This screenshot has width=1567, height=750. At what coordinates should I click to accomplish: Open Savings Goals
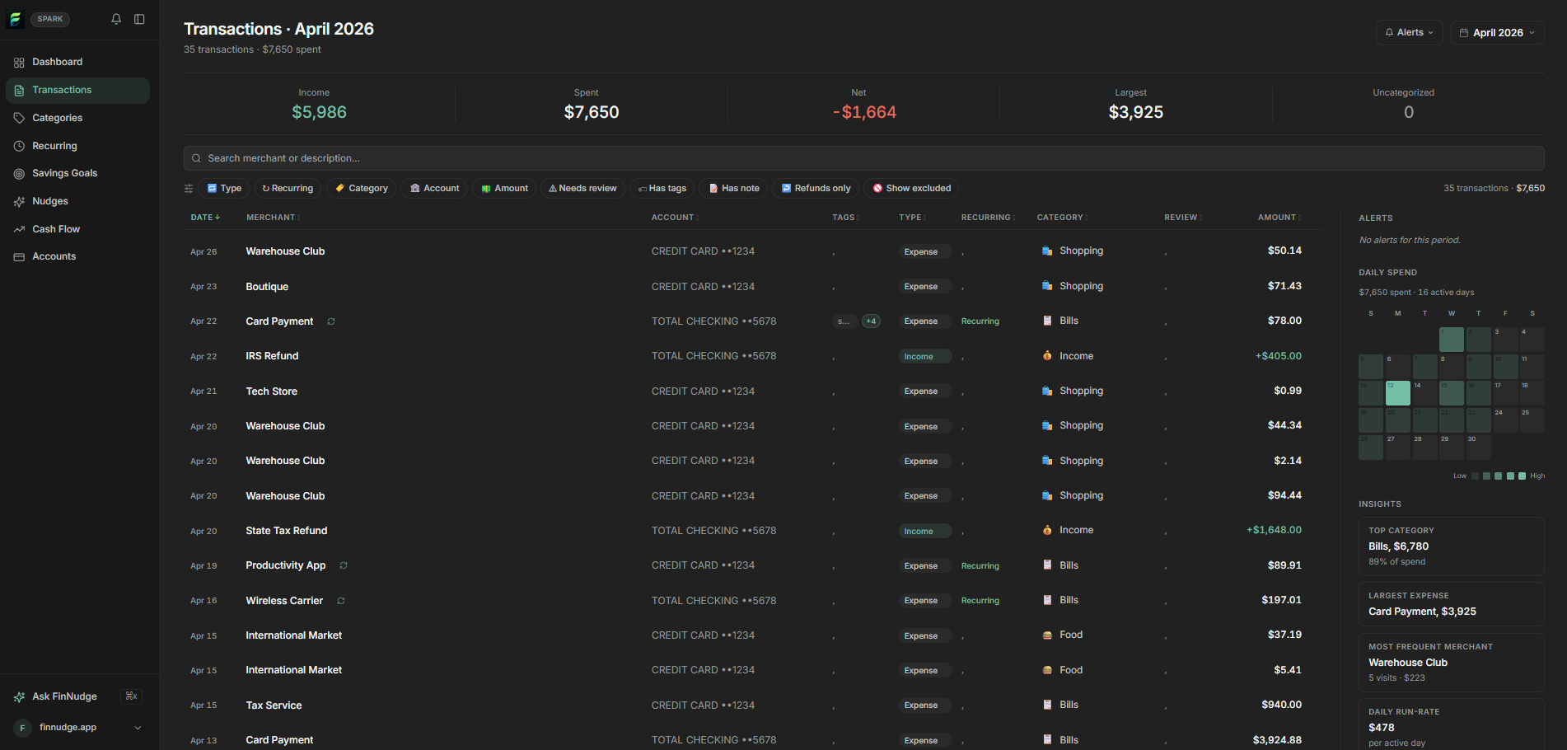(x=77, y=173)
